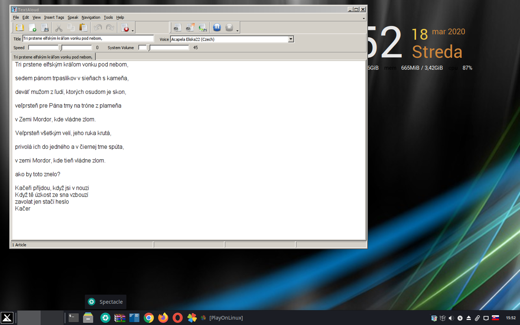Click the text line 'ako by toto znelo?'
The image size is (520, 325).
click(38, 174)
